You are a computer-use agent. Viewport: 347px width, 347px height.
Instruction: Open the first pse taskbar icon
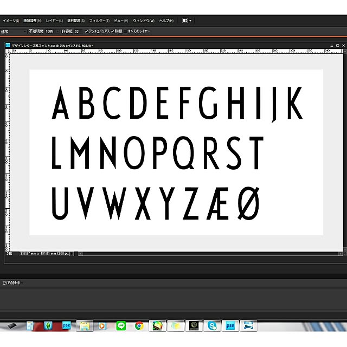click(x=66, y=325)
